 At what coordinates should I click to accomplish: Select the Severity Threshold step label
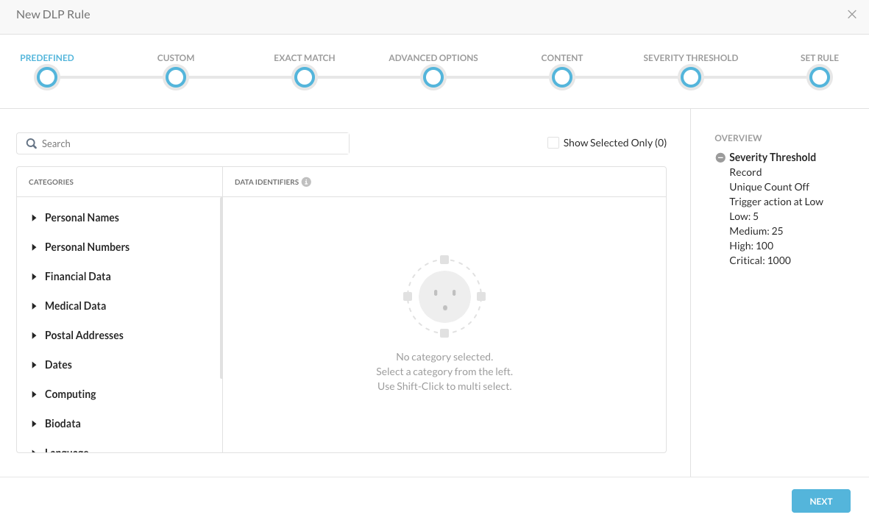[x=690, y=58]
